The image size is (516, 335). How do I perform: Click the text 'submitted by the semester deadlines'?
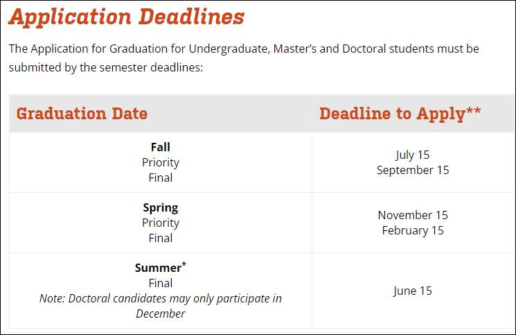[x=105, y=68]
